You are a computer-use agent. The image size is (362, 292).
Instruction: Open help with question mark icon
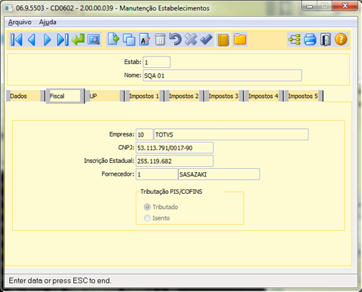[341, 40]
